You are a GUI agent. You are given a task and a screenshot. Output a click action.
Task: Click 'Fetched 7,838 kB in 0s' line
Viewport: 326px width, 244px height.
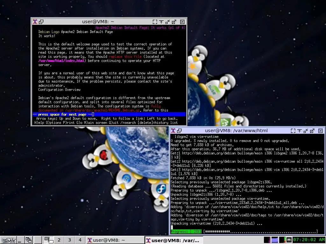coord(203,178)
